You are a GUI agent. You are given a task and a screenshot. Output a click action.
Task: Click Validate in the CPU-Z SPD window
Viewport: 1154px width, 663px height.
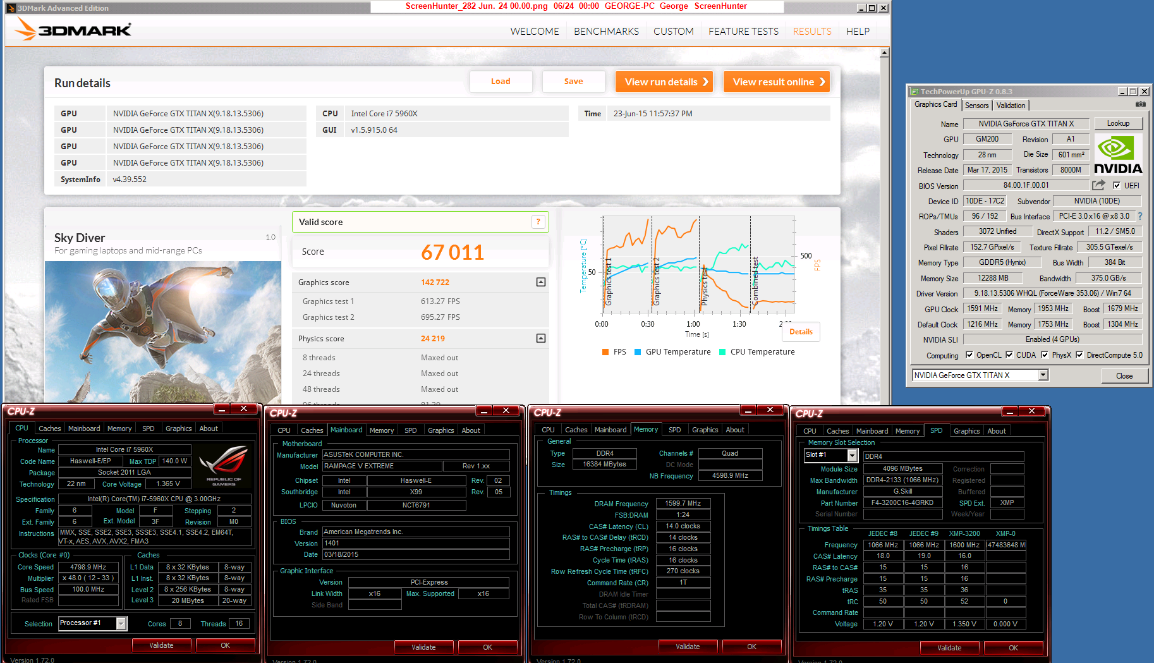pyautogui.click(x=949, y=648)
